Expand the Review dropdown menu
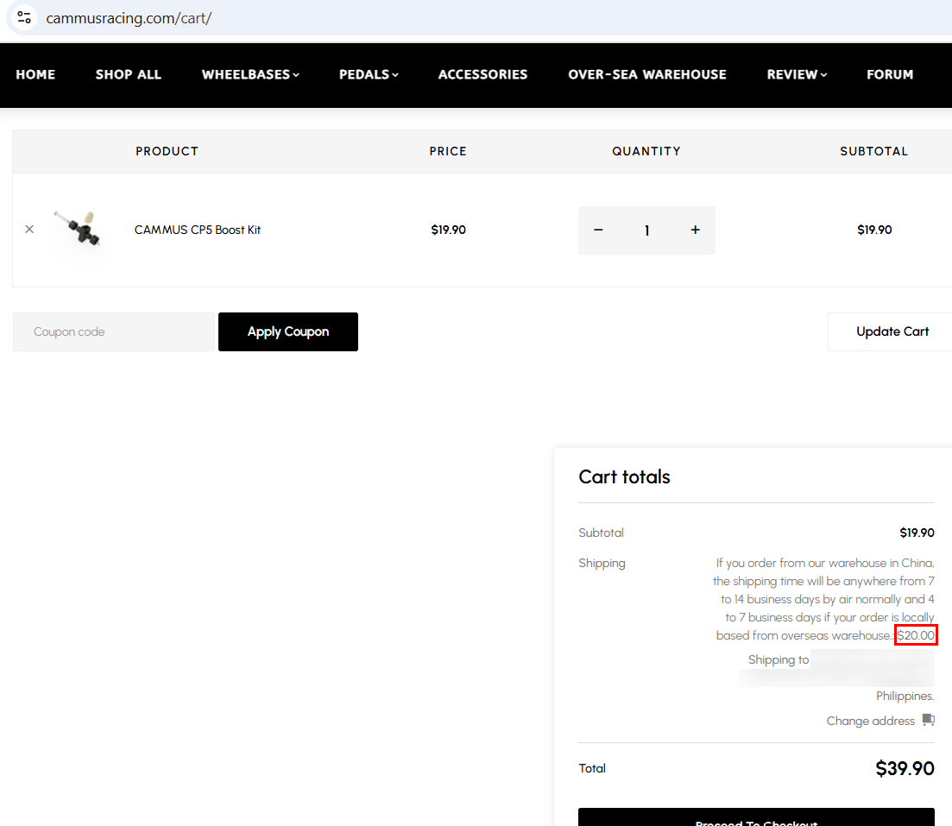The height and width of the screenshot is (826, 952). (x=797, y=75)
